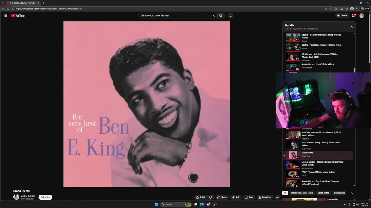Open Task View on the taskbar
The width and height of the screenshot is (371, 208).
point(196,205)
